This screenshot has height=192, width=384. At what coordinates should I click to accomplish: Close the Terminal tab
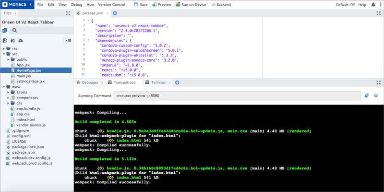coord(170,82)
